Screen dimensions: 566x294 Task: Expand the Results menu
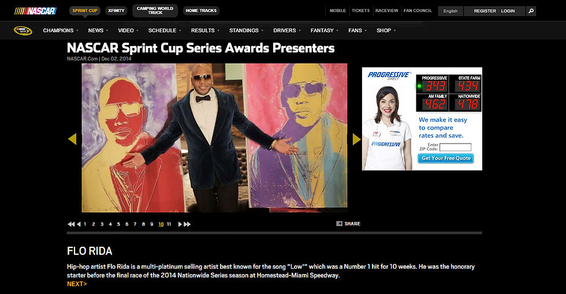[x=205, y=31]
